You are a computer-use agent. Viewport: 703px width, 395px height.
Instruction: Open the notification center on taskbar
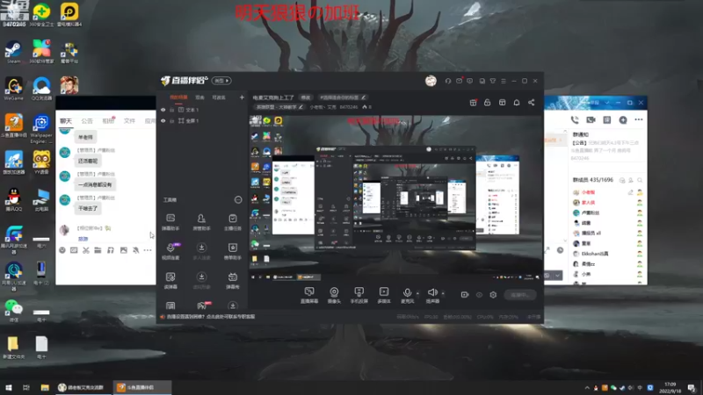(692, 388)
